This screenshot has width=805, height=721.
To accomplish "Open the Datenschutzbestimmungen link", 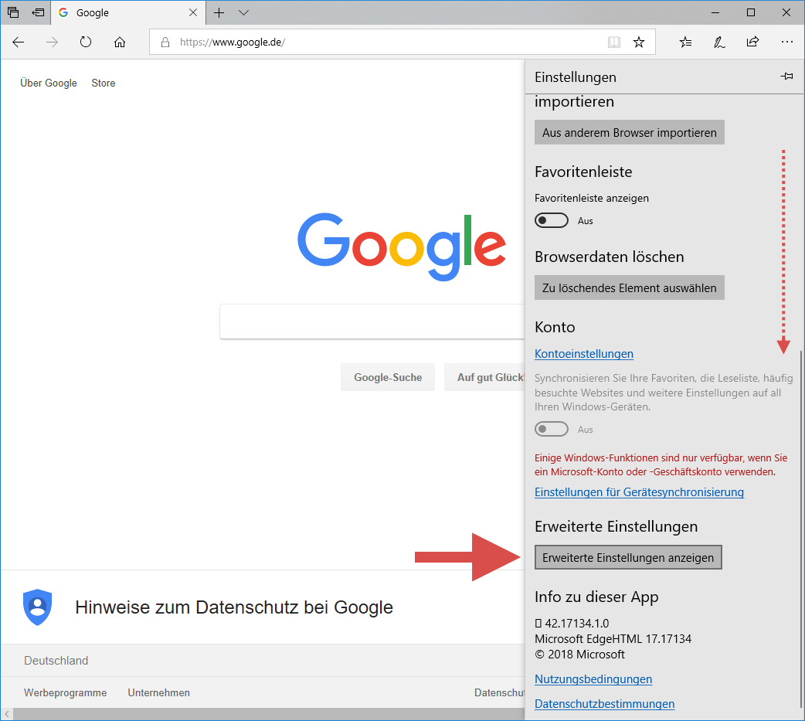I will [605, 703].
